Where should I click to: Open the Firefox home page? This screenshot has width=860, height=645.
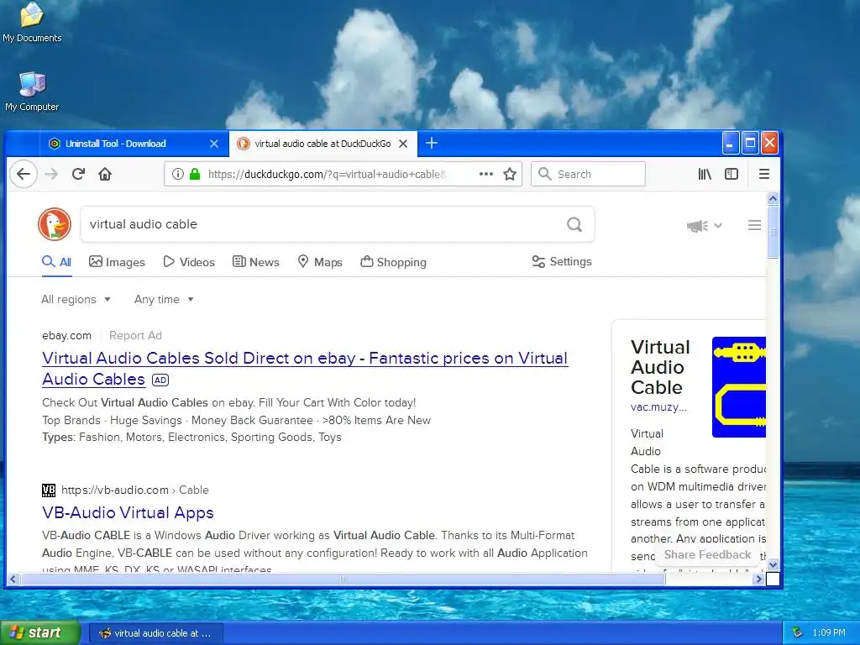105,174
